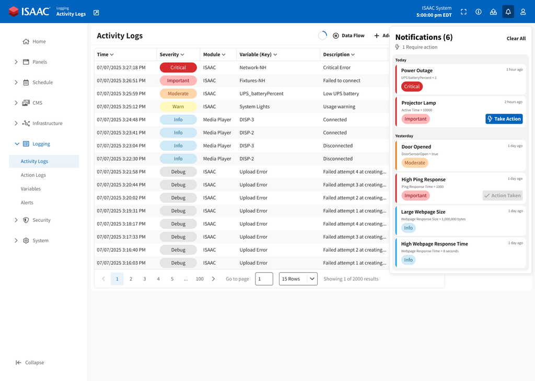Screen dimensions: 535x381
Task: Click the notifications bell icon
Action: 508,12
